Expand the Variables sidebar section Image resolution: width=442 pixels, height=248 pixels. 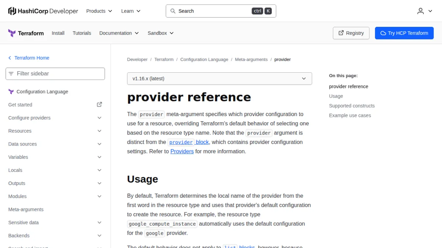pyautogui.click(x=55, y=157)
